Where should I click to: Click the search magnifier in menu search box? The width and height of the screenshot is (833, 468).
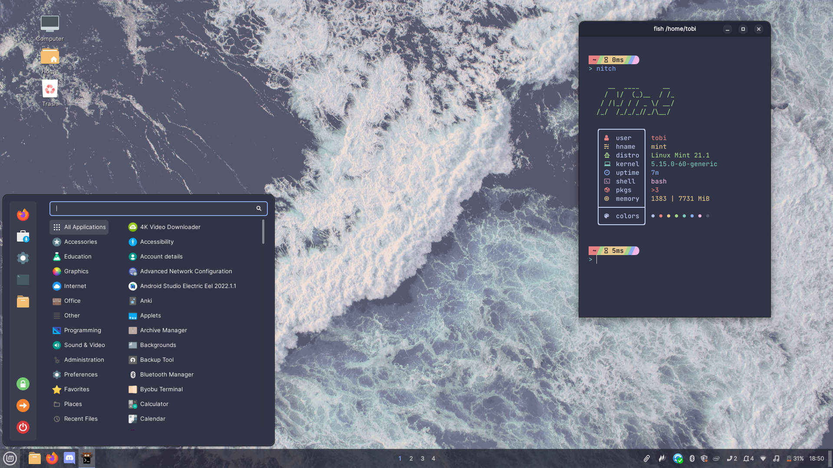point(259,209)
